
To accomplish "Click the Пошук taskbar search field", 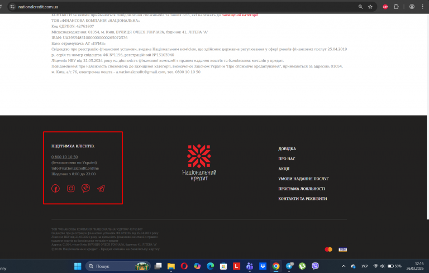I will pos(118,266).
